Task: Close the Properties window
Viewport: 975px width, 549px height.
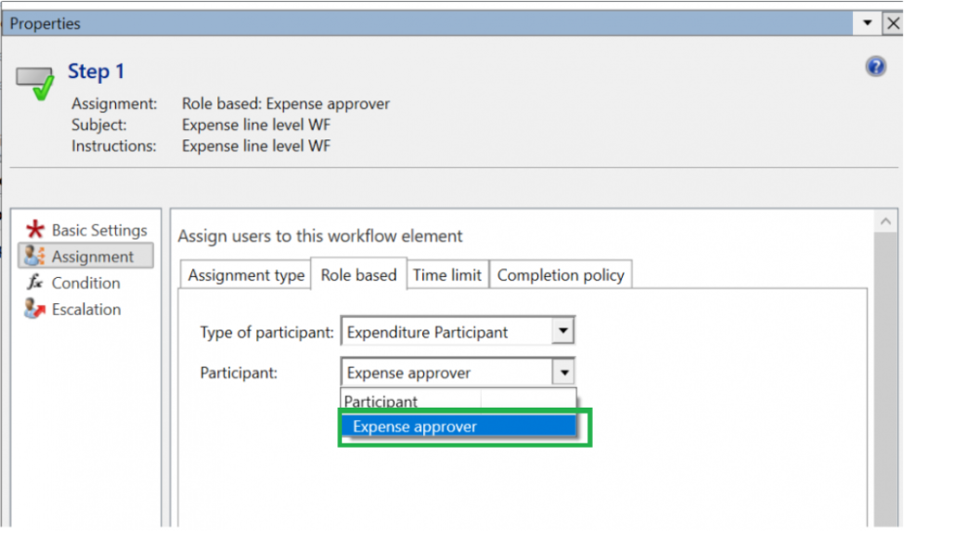Action: (892, 23)
